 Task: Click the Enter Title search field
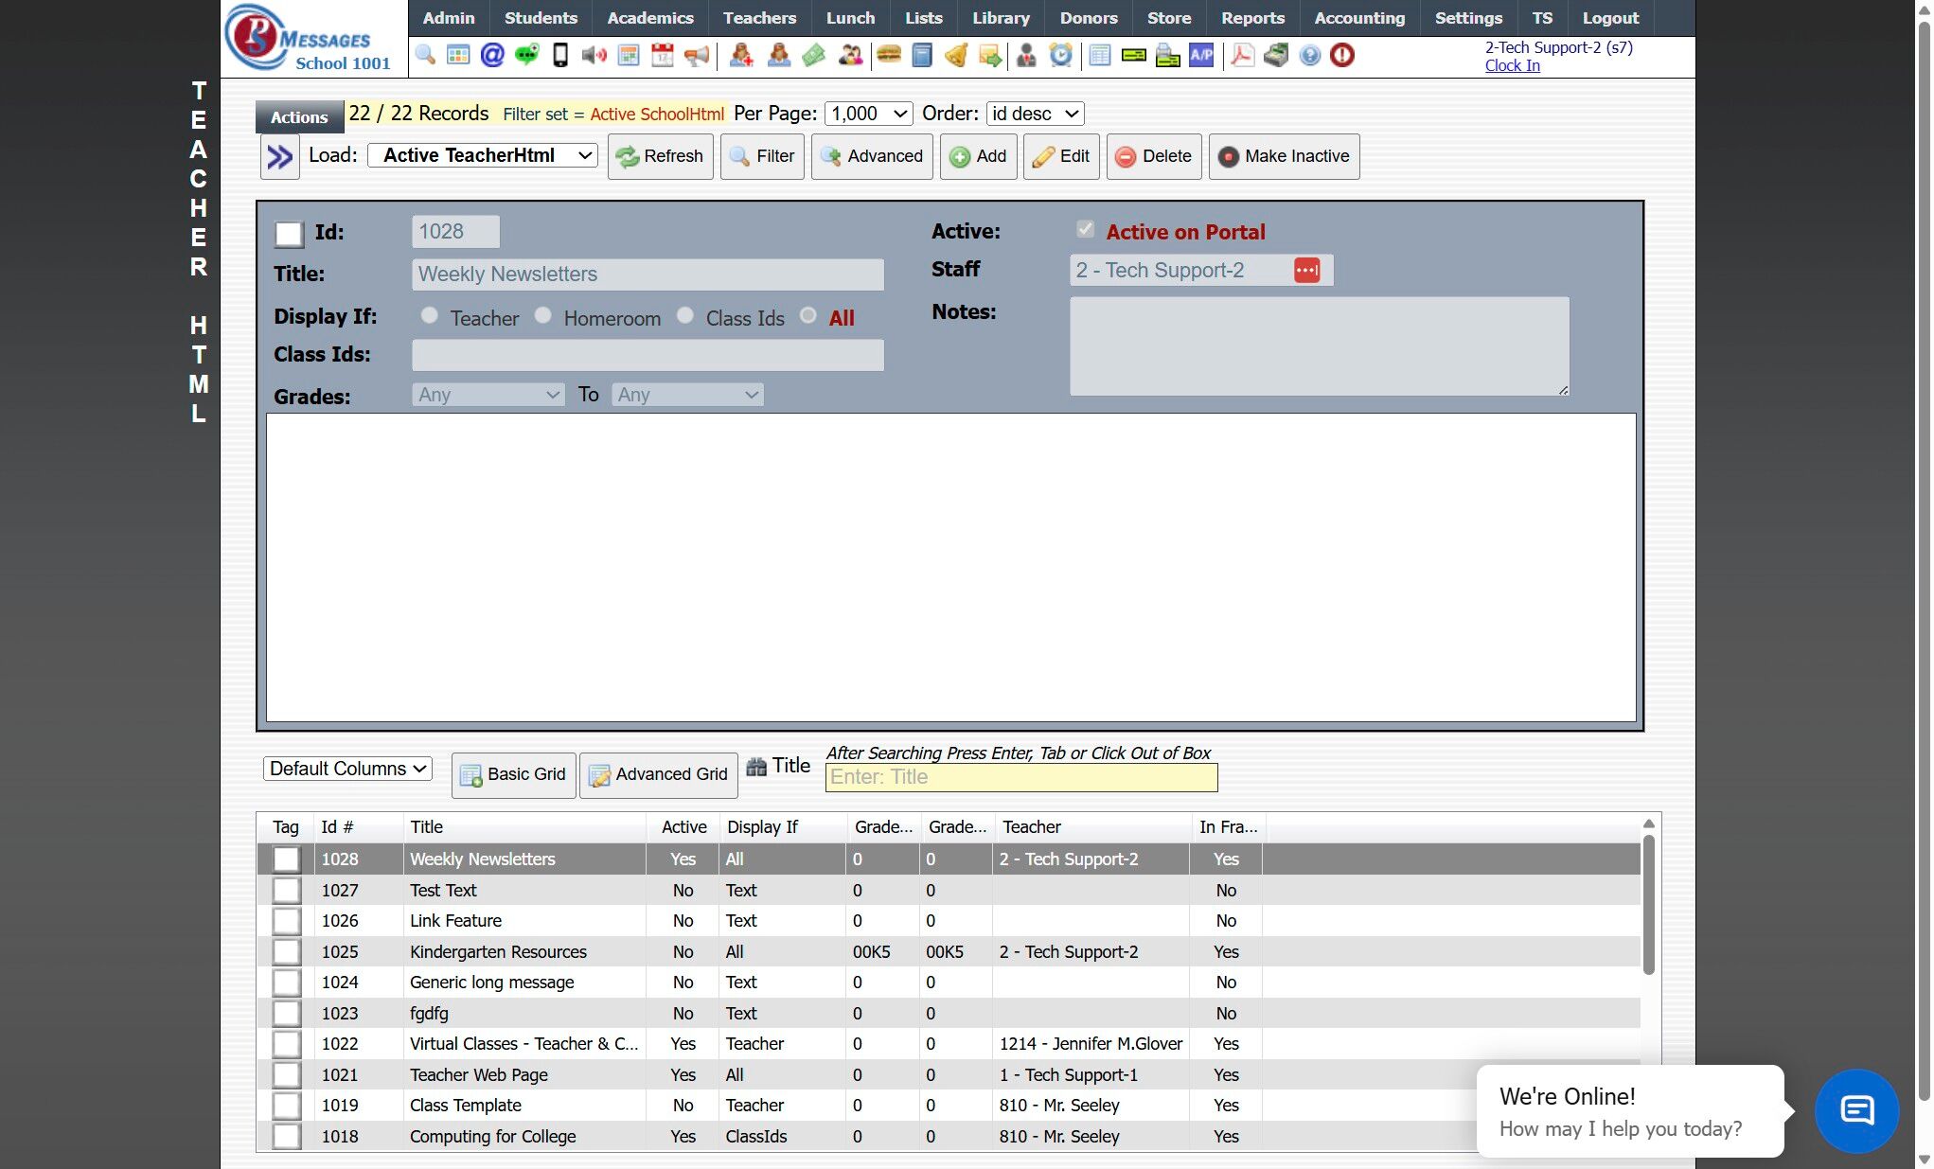(1020, 777)
